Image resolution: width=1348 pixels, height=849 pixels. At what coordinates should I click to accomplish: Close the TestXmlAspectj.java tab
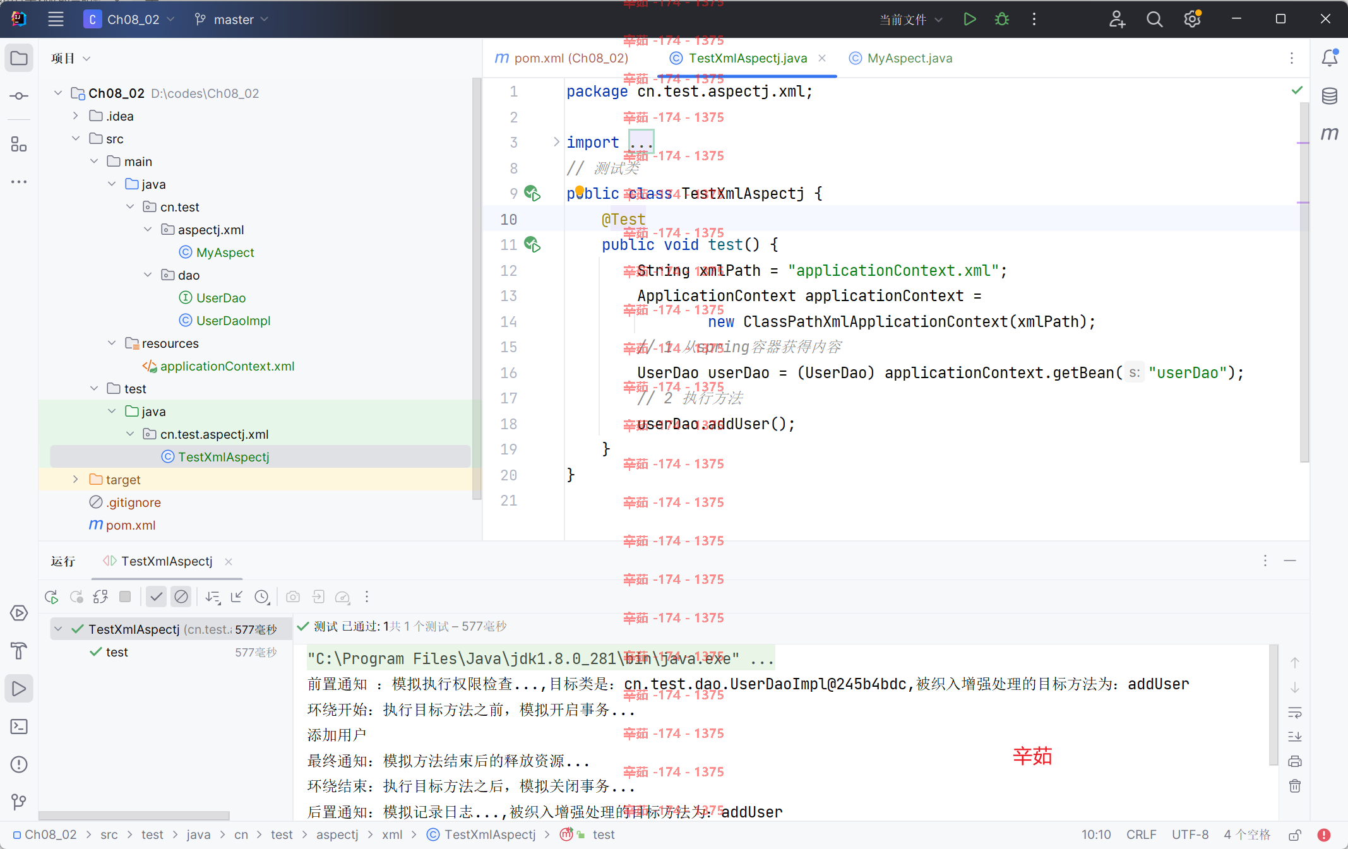pos(822,58)
